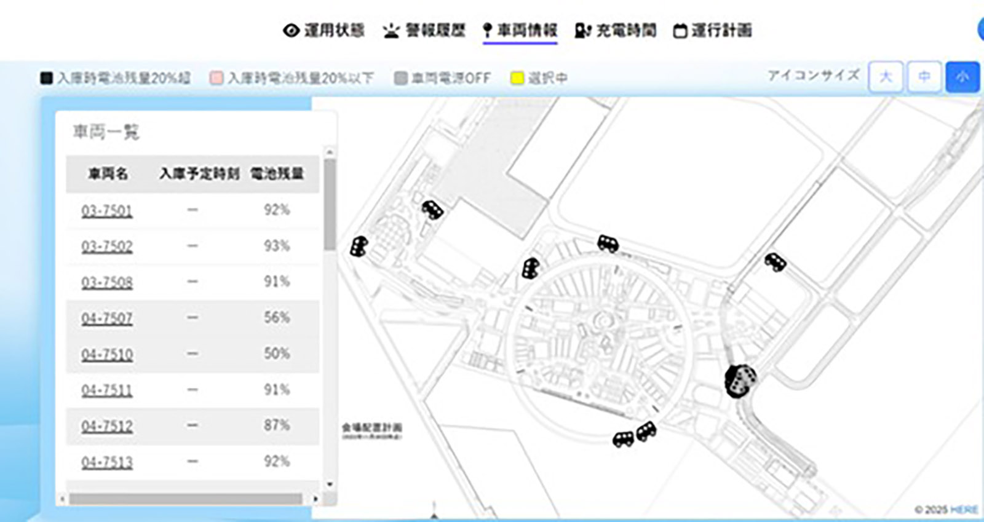Viewport: 984px width, 522px height.
Task: Open vehicle 04-7510 details link
Action: tap(107, 355)
